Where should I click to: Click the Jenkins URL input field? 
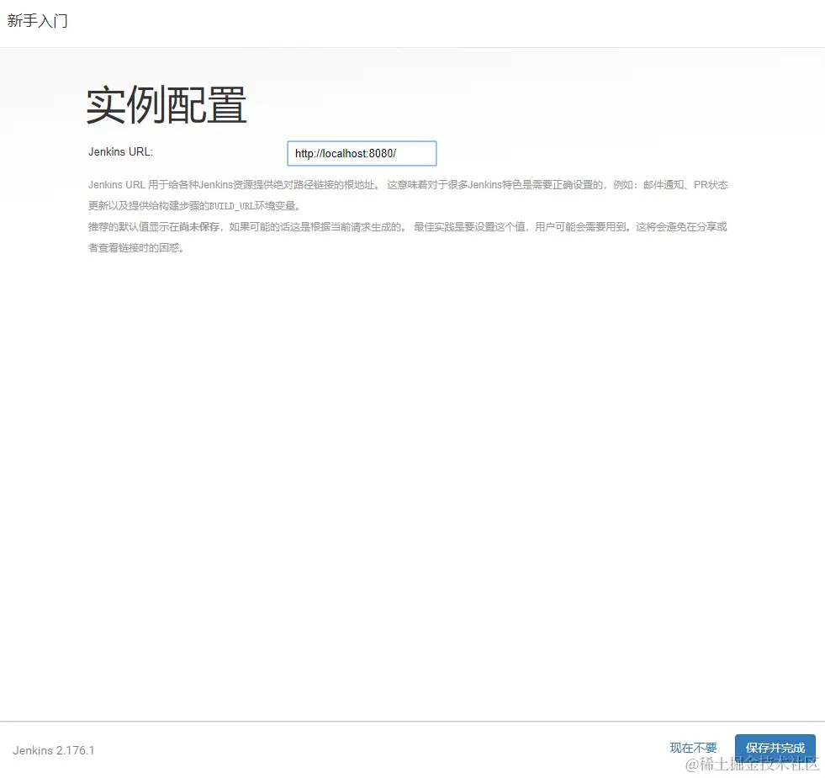click(x=362, y=153)
